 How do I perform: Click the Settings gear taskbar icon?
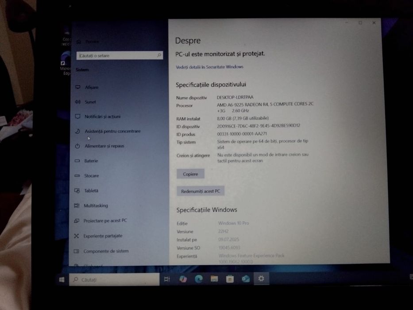[x=261, y=279]
